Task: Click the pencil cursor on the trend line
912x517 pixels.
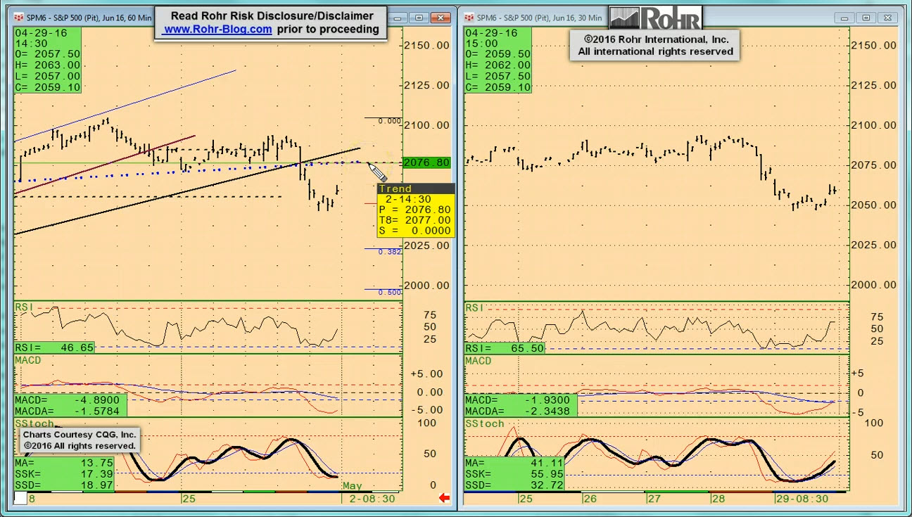Action: pos(377,174)
